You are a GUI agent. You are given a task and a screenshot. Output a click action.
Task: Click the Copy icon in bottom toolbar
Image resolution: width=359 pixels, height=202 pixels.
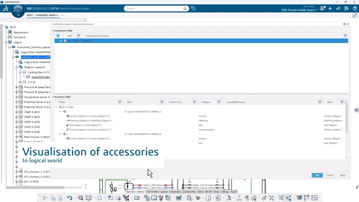pos(53,198)
